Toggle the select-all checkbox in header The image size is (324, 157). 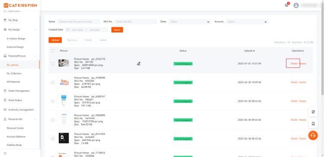coord(53,51)
